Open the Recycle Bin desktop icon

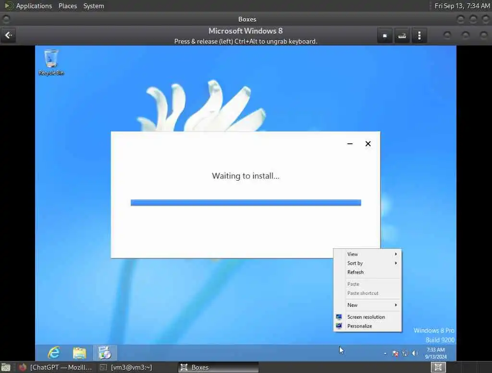pos(51,62)
